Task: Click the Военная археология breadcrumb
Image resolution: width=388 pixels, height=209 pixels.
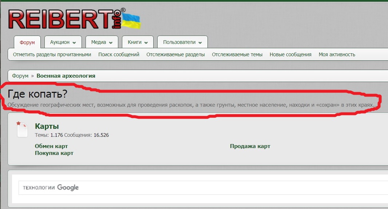Action: coord(66,76)
